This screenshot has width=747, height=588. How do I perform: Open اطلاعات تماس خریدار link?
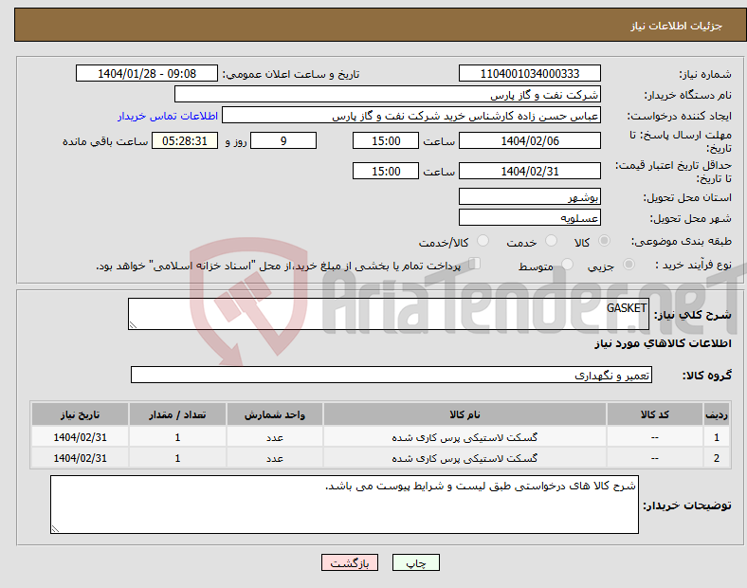pyautogui.click(x=168, y=116)
